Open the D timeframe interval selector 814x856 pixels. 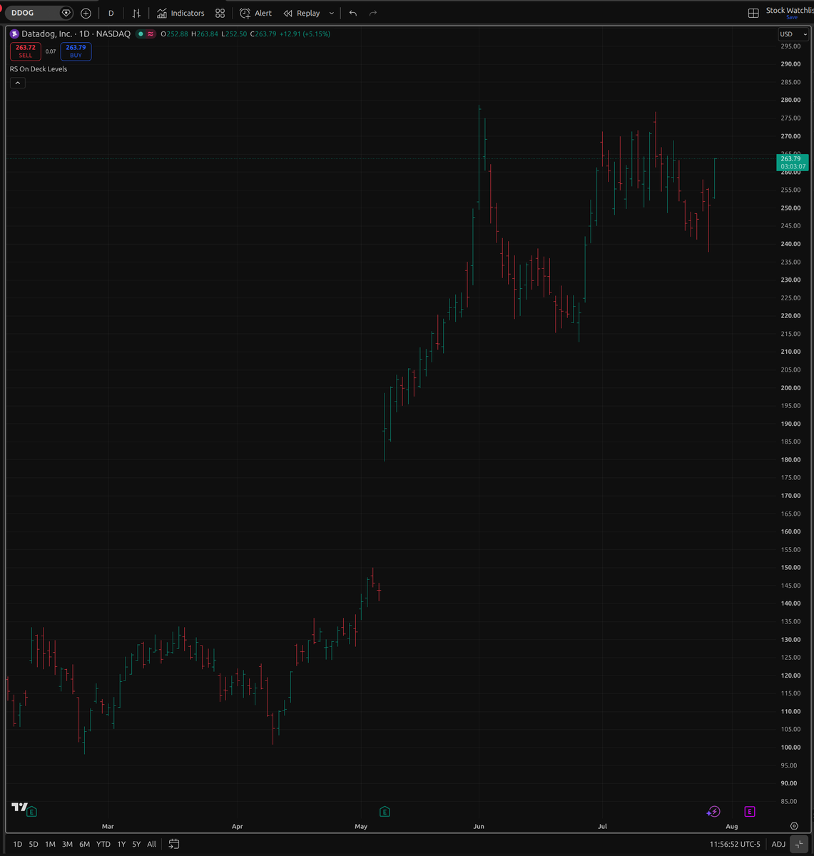[x=111, y=13]
